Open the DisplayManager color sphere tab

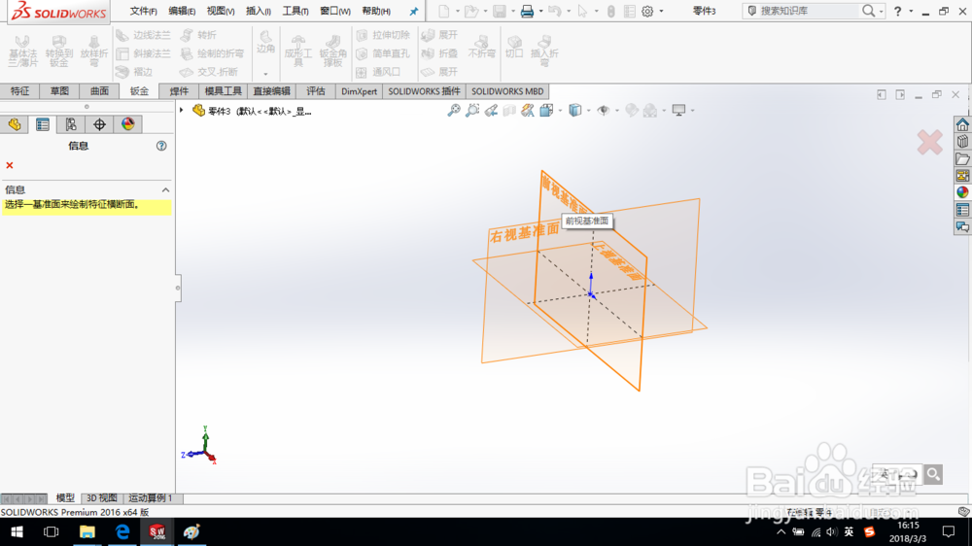pyautogui.click(x=127, y=124)
